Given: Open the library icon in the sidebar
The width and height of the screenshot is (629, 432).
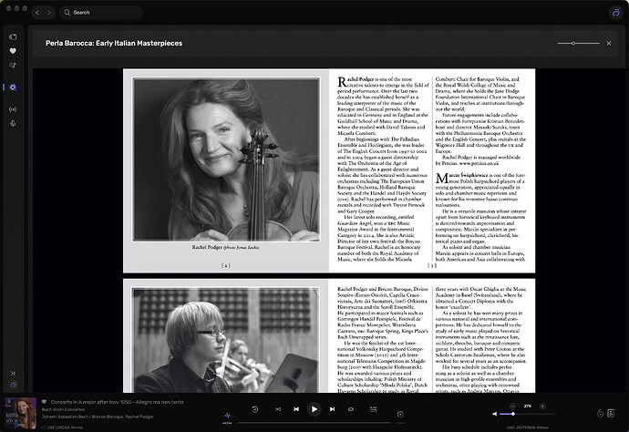Looking at the screenshot, I should pos(13,36).
